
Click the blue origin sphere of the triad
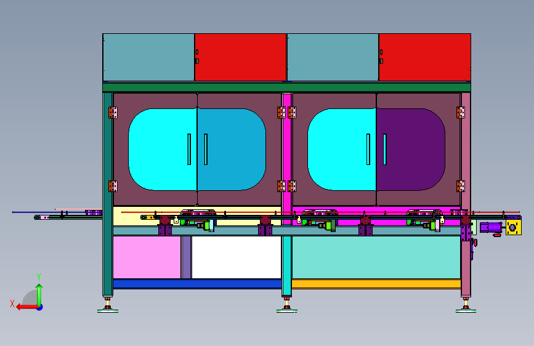point(40,307)
